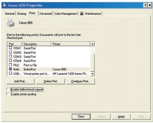Go to the Color Management tab
Screen dimensions: 153x123
[x=66, y=14]
